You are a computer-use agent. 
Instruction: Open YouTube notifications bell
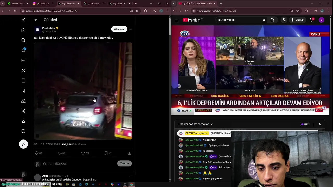pyautogui.click(x=311, y=20)
